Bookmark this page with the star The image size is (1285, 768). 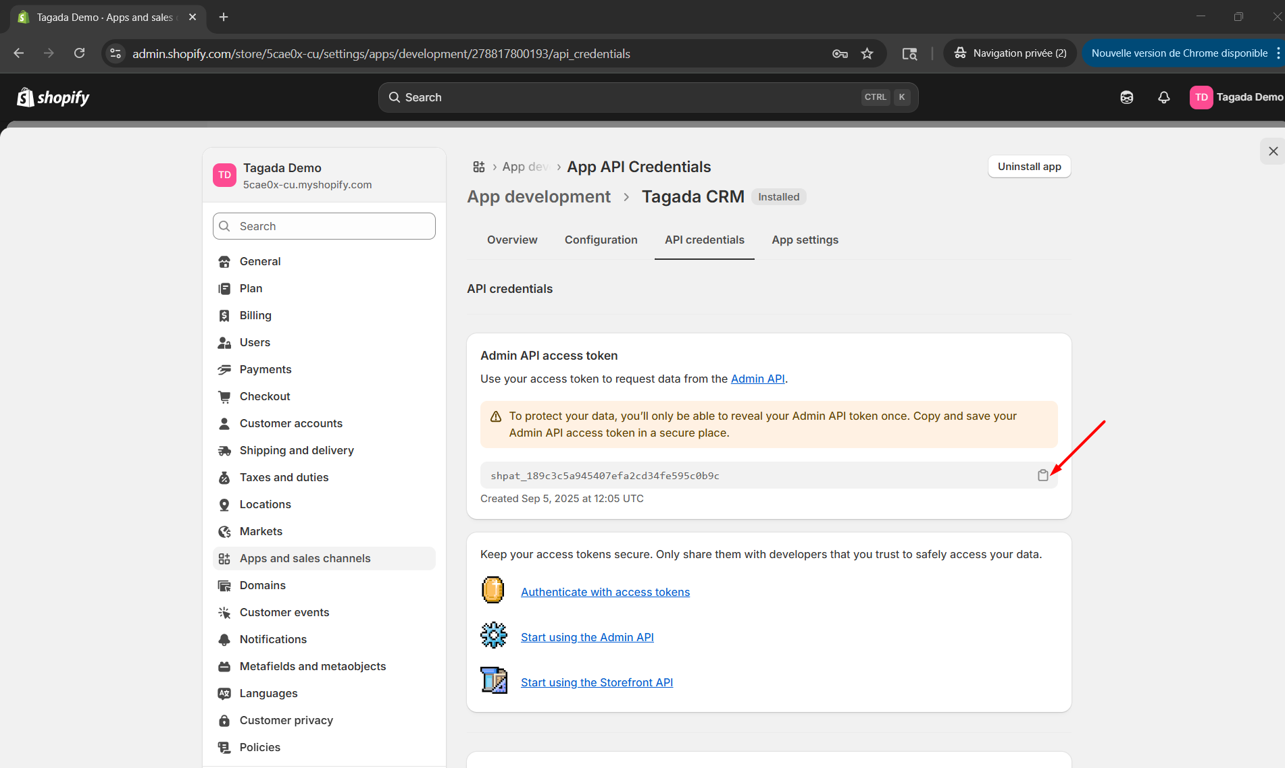click(867, 53)
